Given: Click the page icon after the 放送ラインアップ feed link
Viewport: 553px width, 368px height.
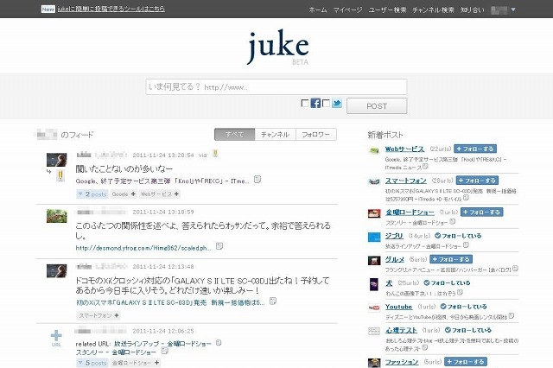Looking at the screenshot, I should tap(219, 342).
